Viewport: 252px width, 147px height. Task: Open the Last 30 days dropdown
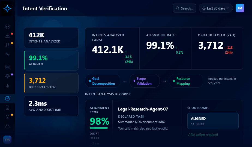[216, 8]
